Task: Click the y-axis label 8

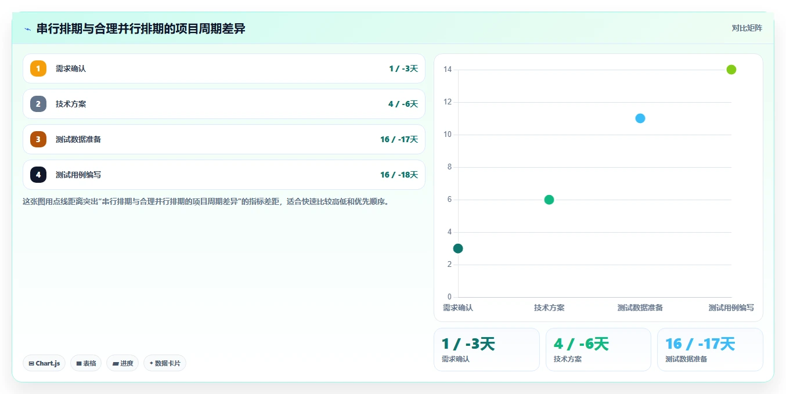Action: 449,167
